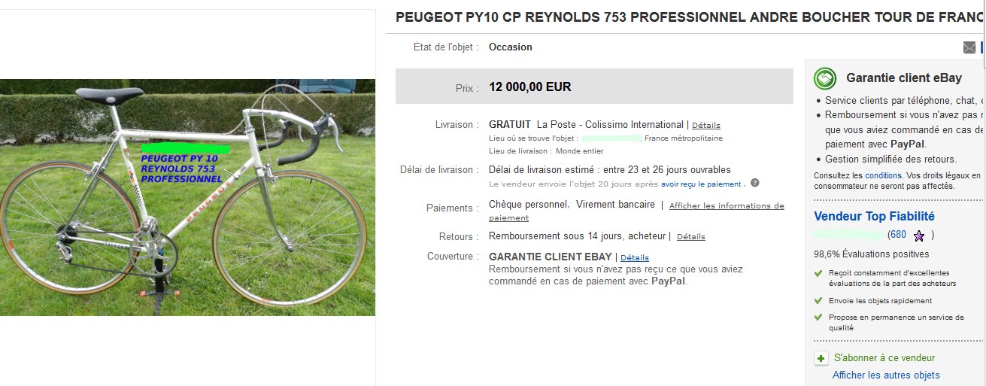View the seller's 680 feedback score
The height and width of the screenshot is (386, 986).
pyautogui.click(x=897, y=235)
